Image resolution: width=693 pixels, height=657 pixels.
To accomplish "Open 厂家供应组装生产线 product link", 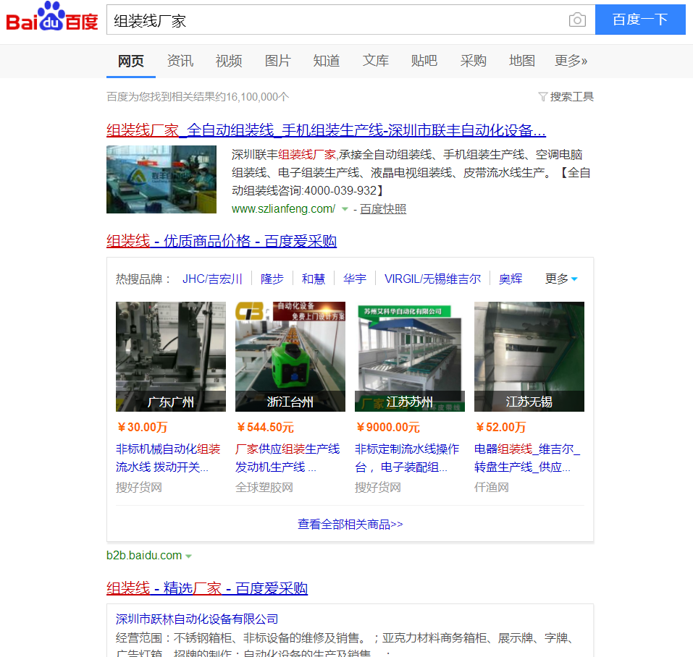I will coord(287,458).
